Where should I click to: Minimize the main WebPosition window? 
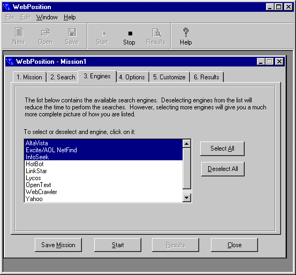(x=270, y=7)
